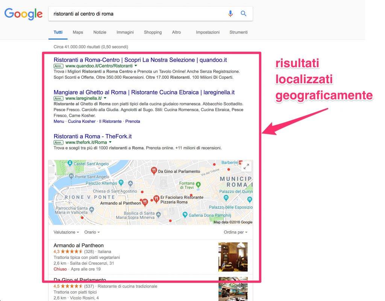Open the Orario filter dropdown
385x301 pixels.
[x=92, y=232]
